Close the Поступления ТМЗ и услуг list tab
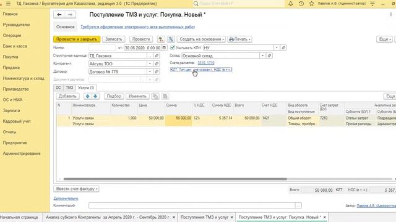 [232, 217]
